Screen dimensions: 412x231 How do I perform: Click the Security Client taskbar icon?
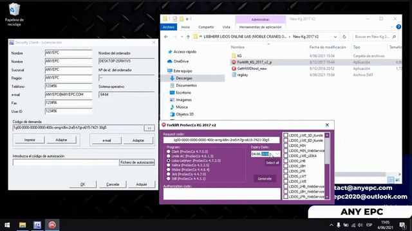pos(37,225)
